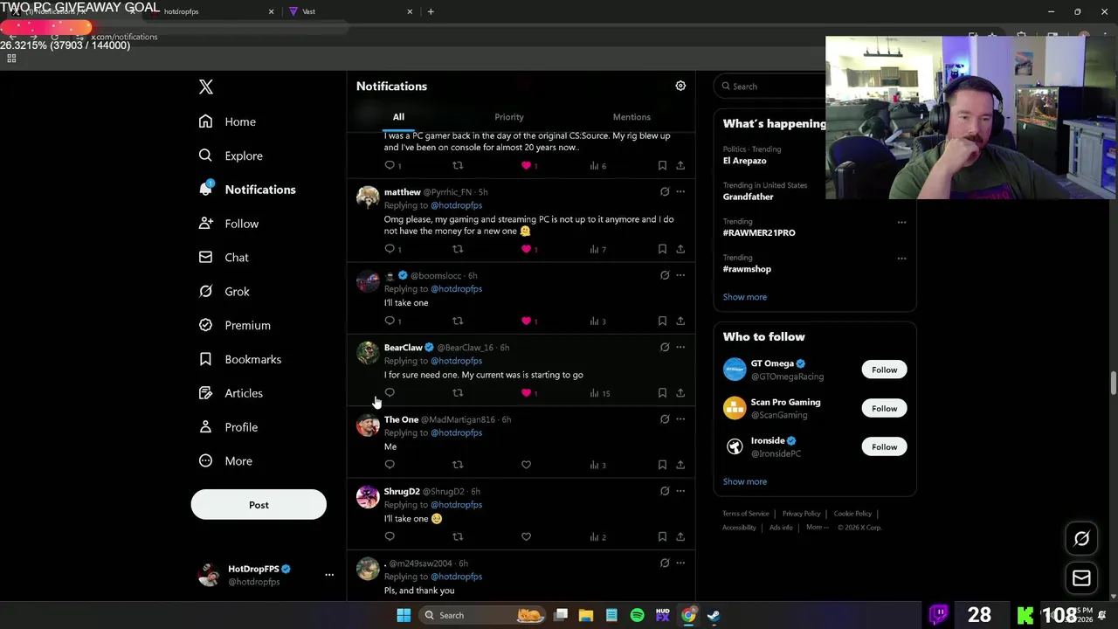Image resolution: width=1118 pixels, height=629 pixels.
Task: View analytics on matthew's tweet
Action: pos(597,249)
